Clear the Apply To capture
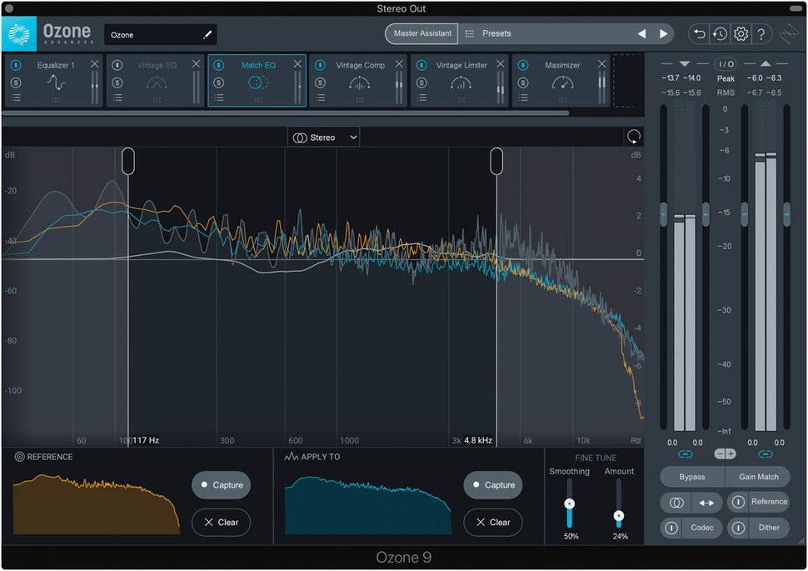Viewport: 808px width, 571px height. pos(493,523)
